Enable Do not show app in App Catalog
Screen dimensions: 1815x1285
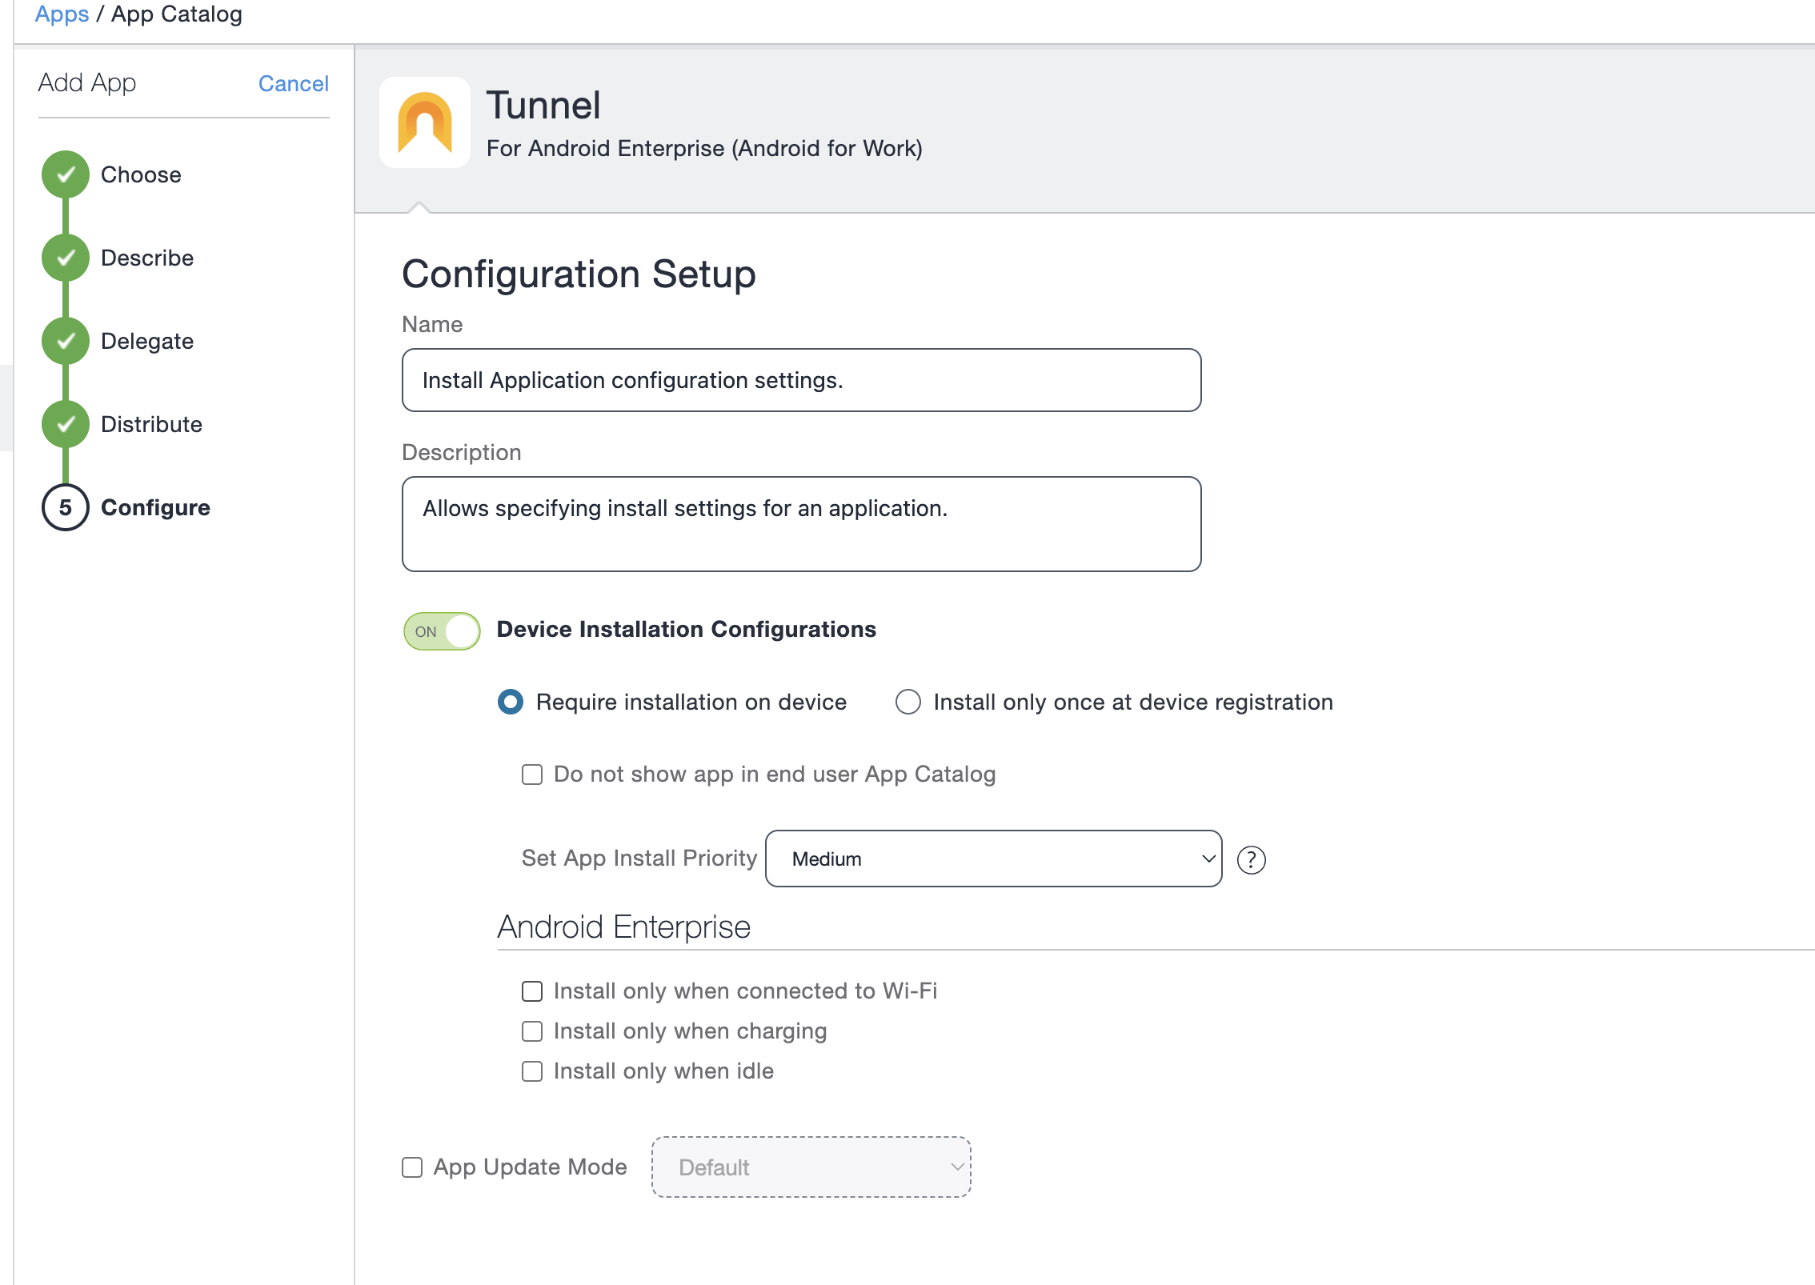tap(531, 774)
